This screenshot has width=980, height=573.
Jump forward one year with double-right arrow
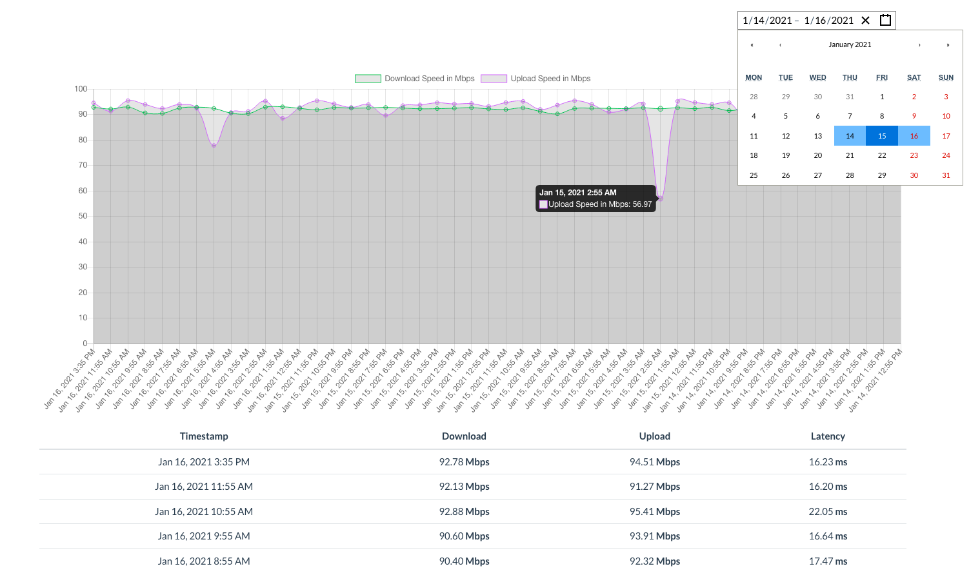pos(948,45)
